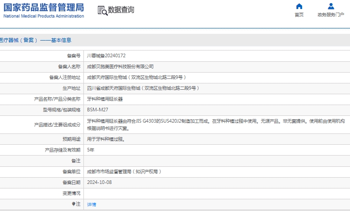Click the 国家药品监督管理局 logo
The width and height of the screenshot is (350, 211).
44,8
